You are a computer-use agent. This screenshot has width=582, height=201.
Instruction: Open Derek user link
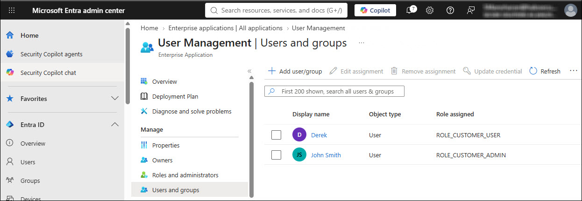[319, 135]
